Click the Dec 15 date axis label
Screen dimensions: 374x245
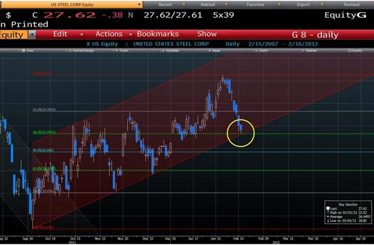pos(148,239)
